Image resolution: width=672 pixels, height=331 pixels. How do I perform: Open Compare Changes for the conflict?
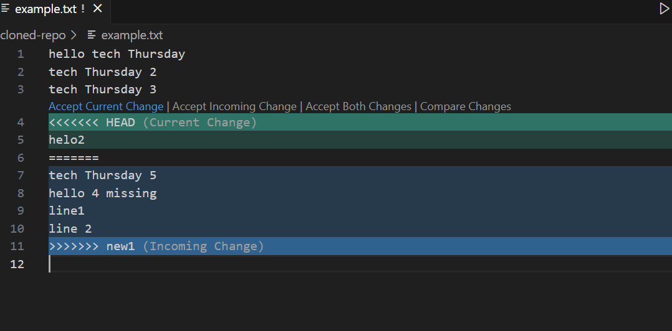(x=465, y=106)
